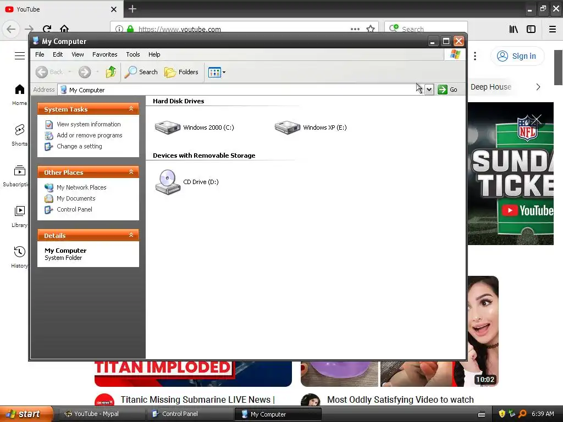Click the bookmark star icon in URL bar
This screenshot has height=422, width=563.
coord(371,29)
